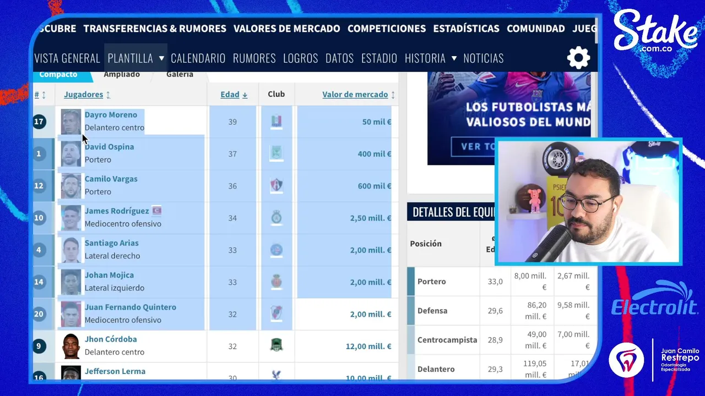Click Santiago Arias's club crest
Viewport: 705px width, 396px height.
(x=276, y=250)
